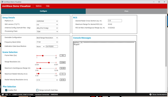
Task: Click the Max Unambiguous Range value 16.52
Action: [x=62, y=68]
